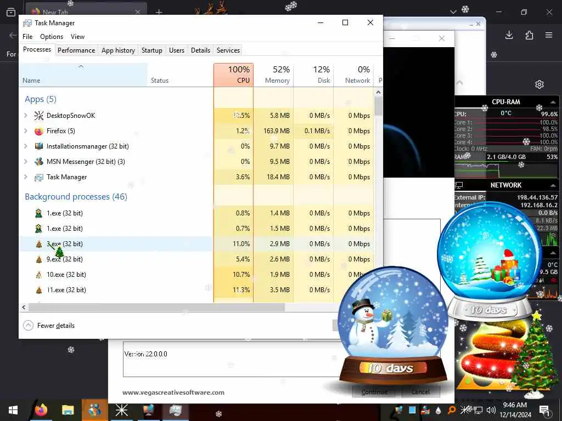
Task: Switch to the Services tab
Action: tap(228, 50)
